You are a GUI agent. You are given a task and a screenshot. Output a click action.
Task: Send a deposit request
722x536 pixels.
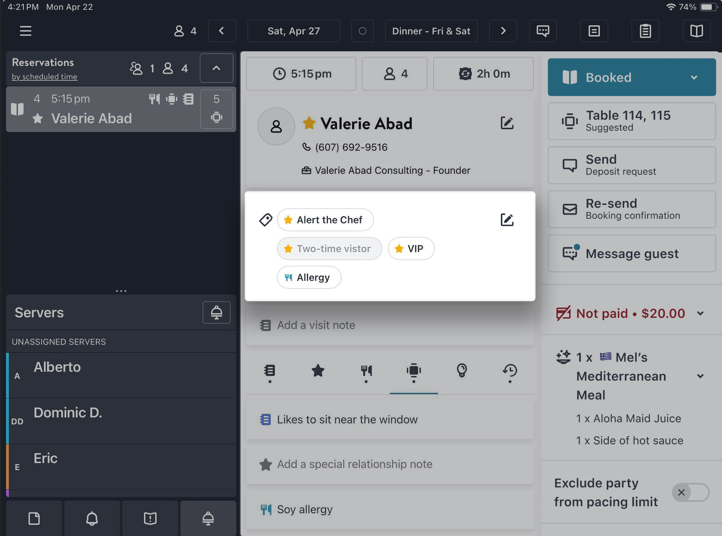click(631, 165)
